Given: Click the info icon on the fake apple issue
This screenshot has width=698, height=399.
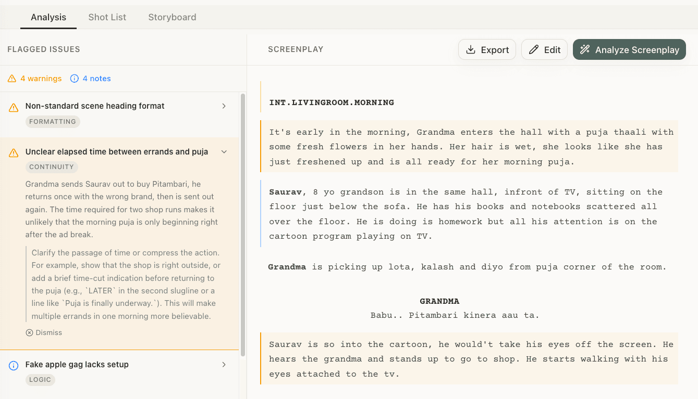Looking at the screenshot, I should coord(14,365).
